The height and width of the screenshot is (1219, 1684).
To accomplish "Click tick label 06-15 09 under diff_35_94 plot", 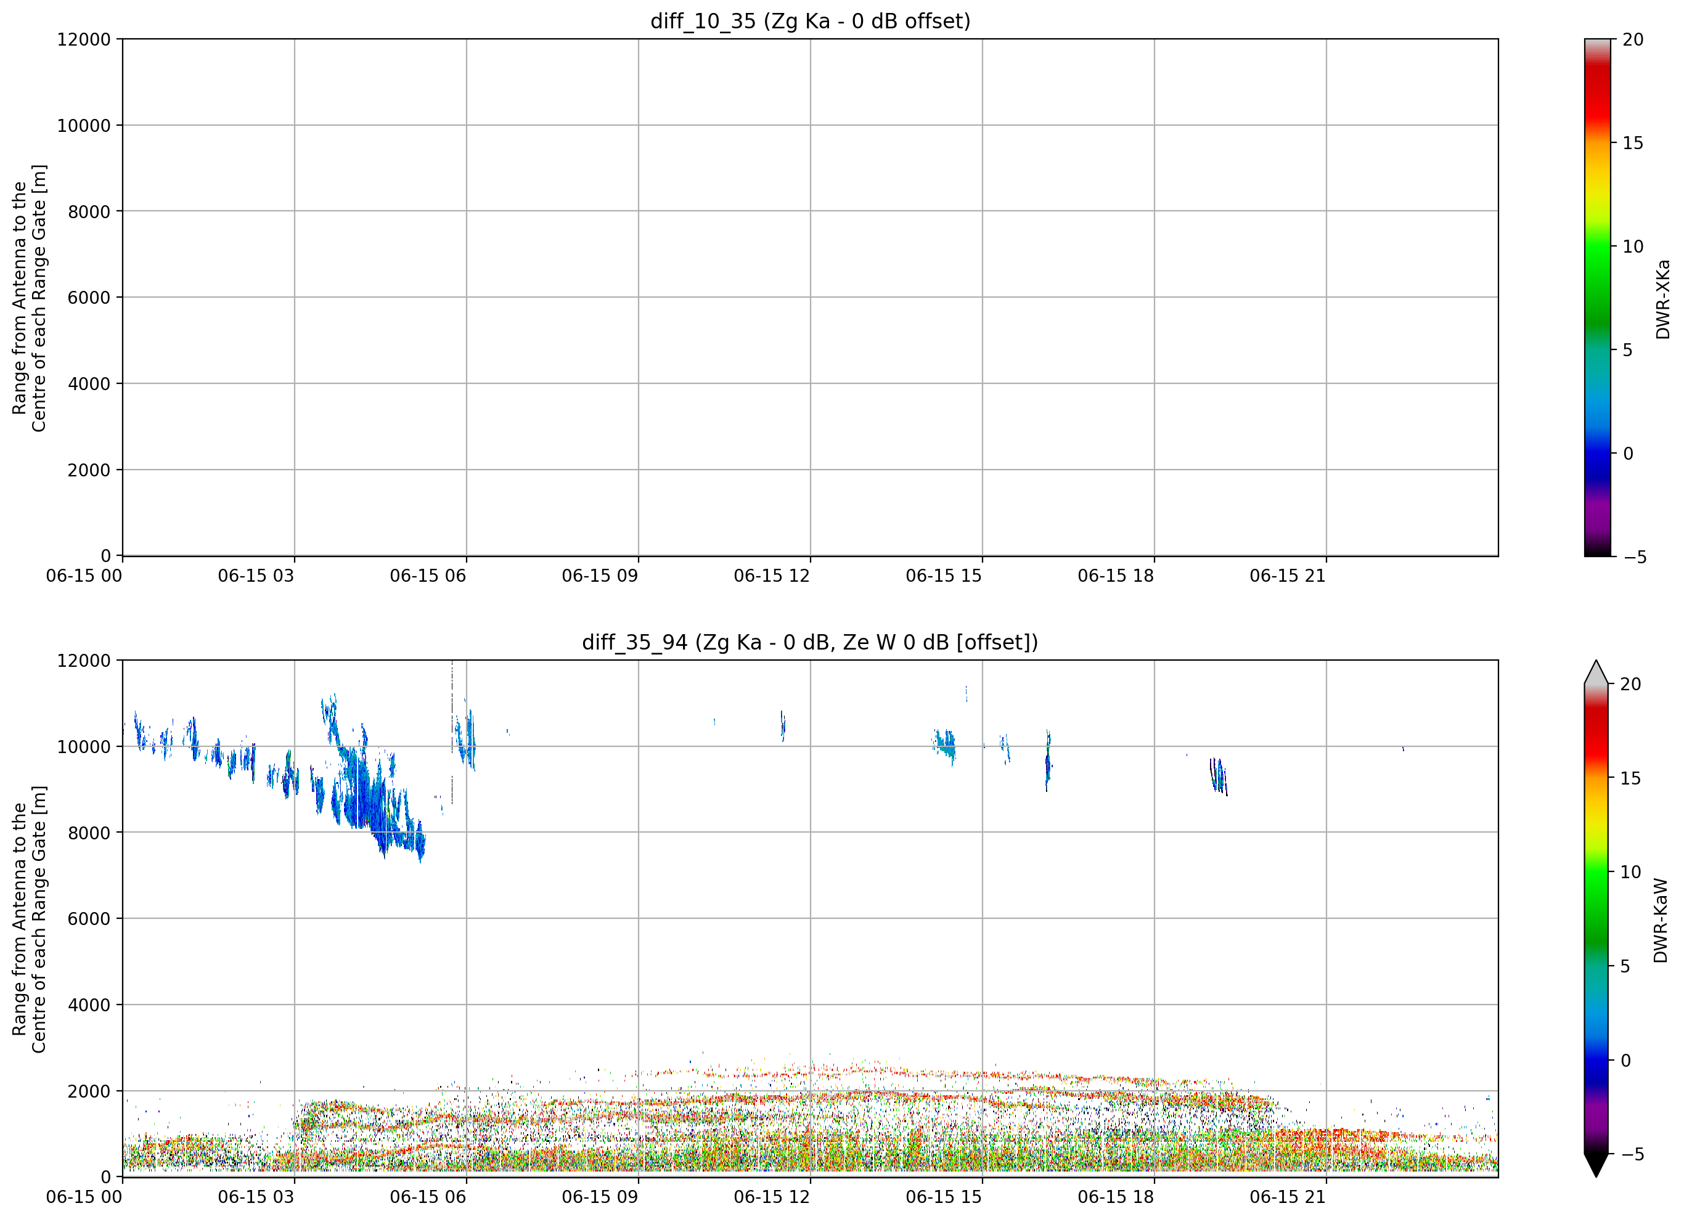I will click(x=600, y=1197).
